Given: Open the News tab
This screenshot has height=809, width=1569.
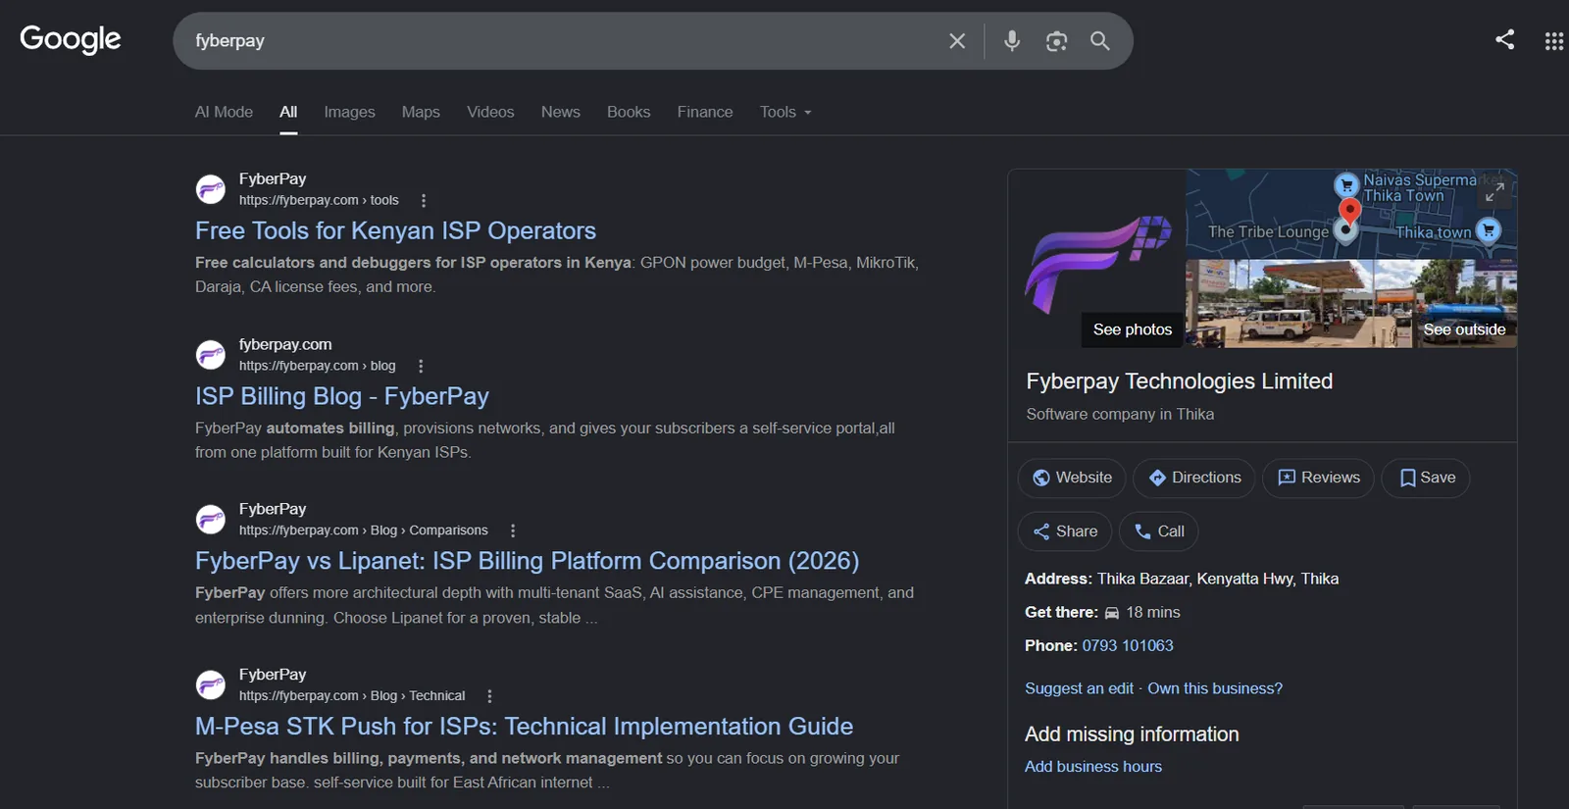Looking at the screenshot, I should [561, 112].
